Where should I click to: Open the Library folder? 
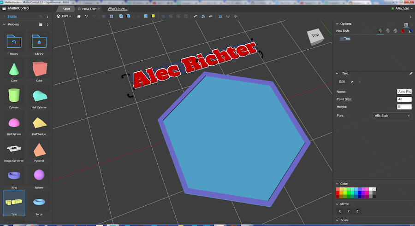pos(39,44)
